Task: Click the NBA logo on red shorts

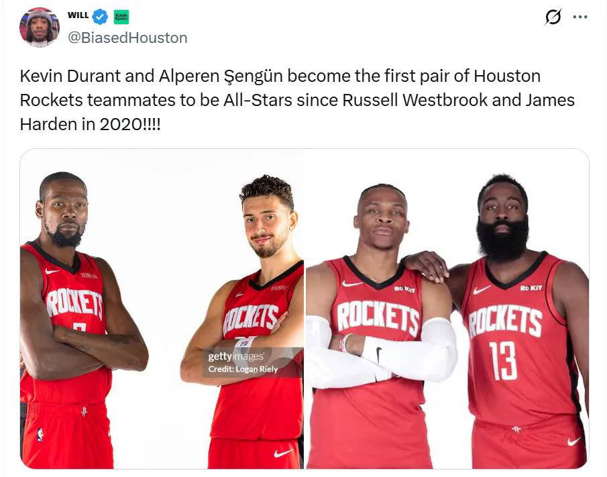Action: [40, 435]
